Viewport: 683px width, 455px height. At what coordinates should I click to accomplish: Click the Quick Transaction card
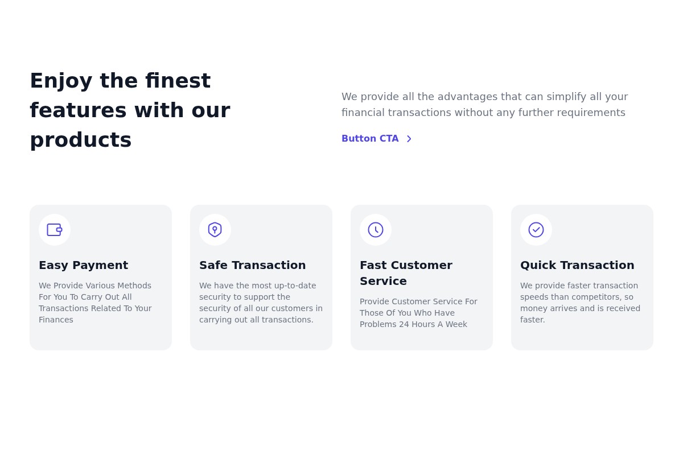pos(582,278)
